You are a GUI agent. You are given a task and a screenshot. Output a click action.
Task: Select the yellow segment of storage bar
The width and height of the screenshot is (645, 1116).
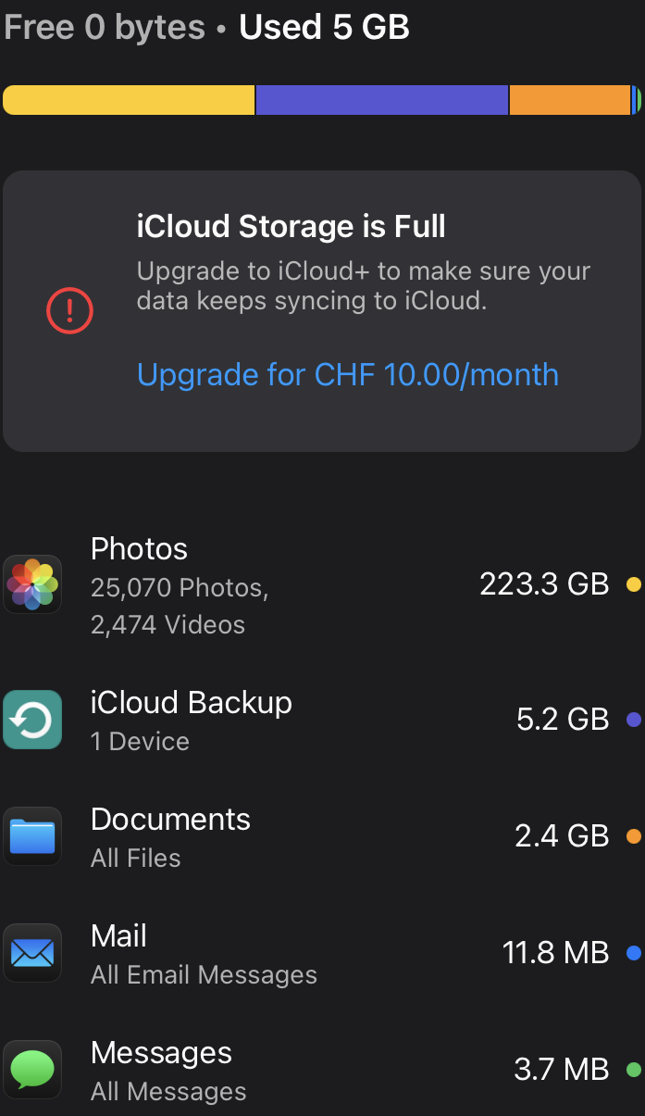tap(129, 100)
